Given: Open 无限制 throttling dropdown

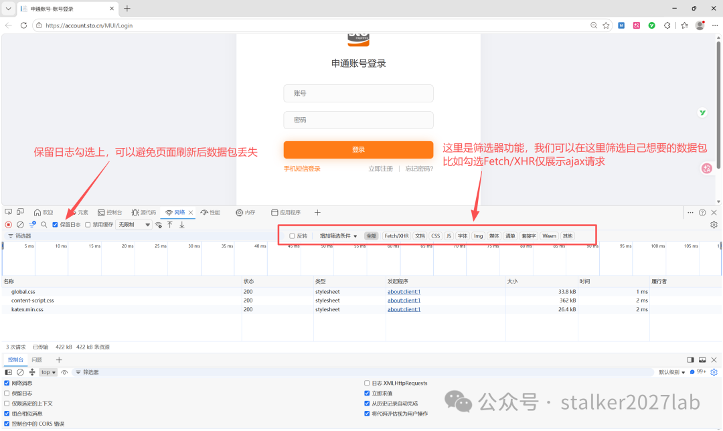Looking at the screenshot, I should pyautogui.click(x=134, y=225).
